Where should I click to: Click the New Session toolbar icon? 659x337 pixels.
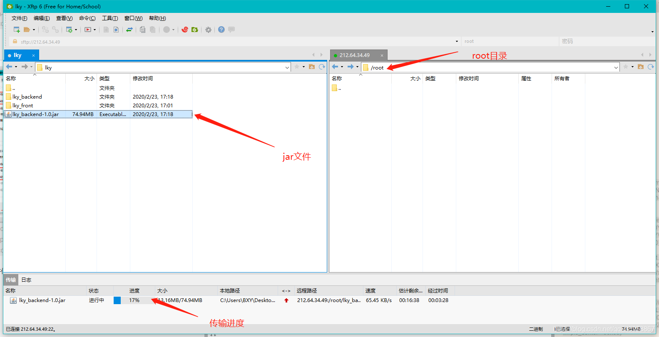pos(17,30)
